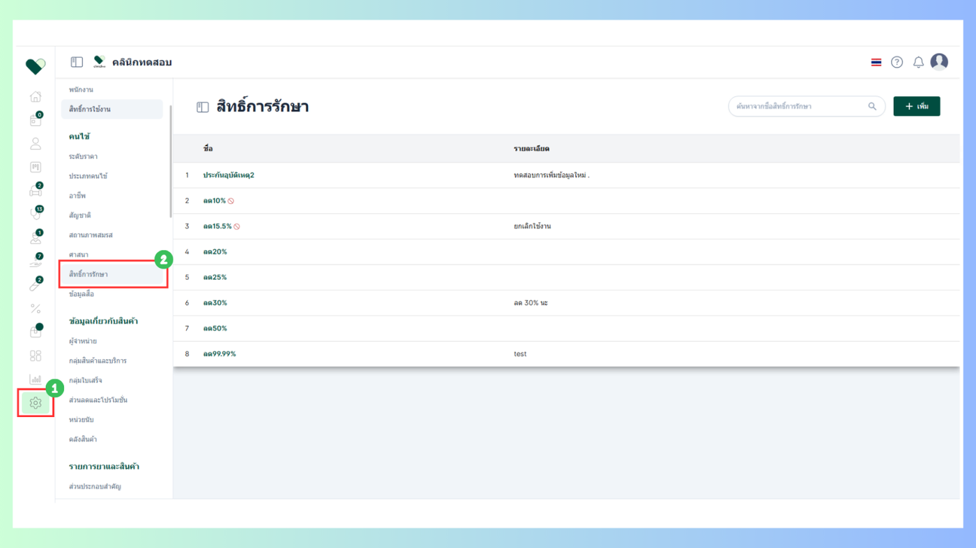
Task: Click the settings menu scrollbar
Action: pos(170,162)
